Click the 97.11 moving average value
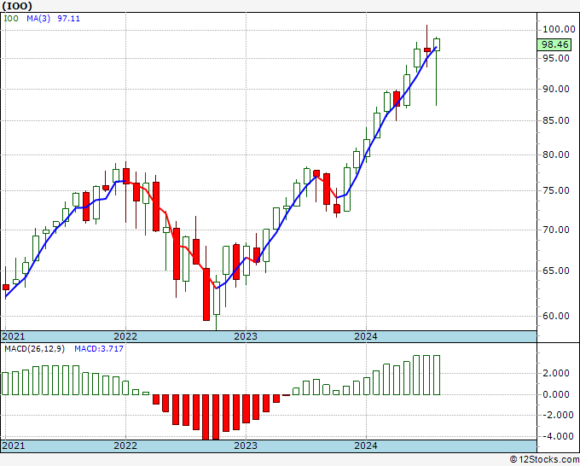The width and height of the screenshot is (580, 466). pos(69,19)
